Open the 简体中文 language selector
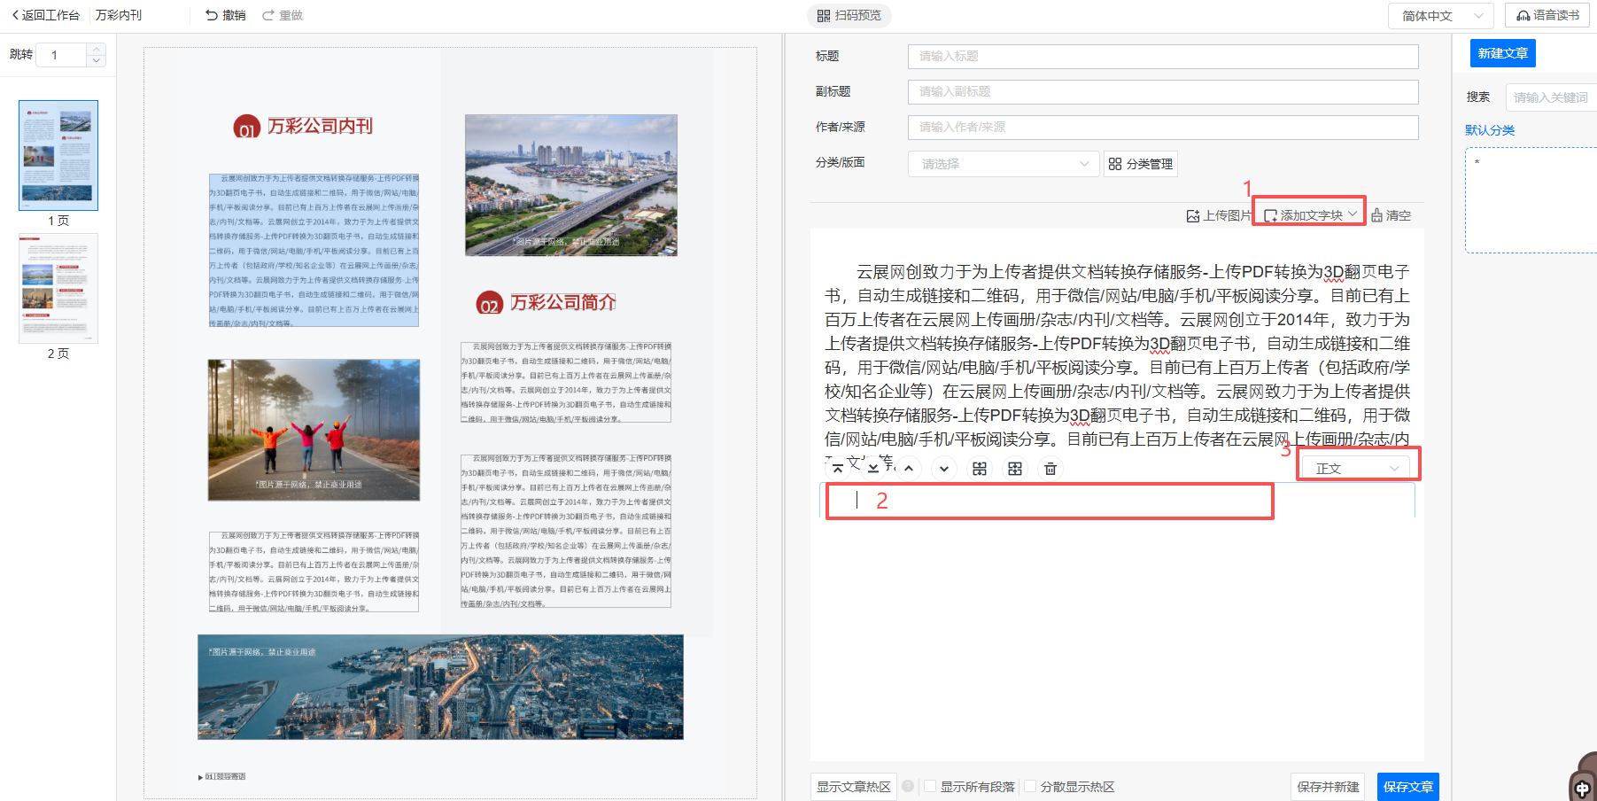Image resolution: width=1597 pixels, height=801 pixels. point(1440,16)
